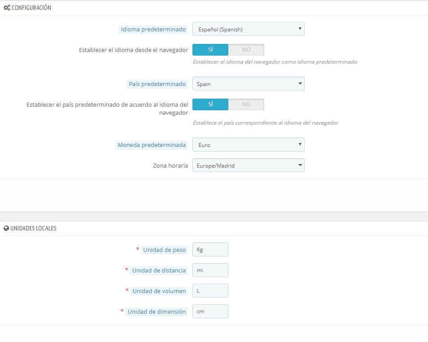Viewport: 428px width, 342px height.
Task: Click 'Establecer el país predeterminado de acuerdo' label
Action: pos(107,108)
